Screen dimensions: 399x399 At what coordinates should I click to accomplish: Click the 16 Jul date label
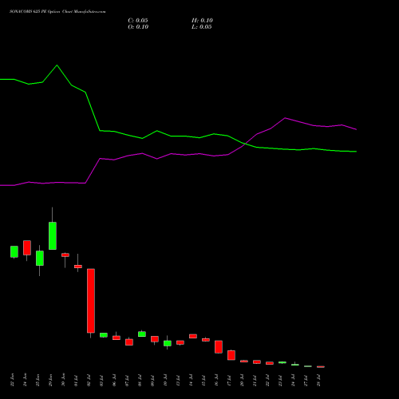(216, 381)
